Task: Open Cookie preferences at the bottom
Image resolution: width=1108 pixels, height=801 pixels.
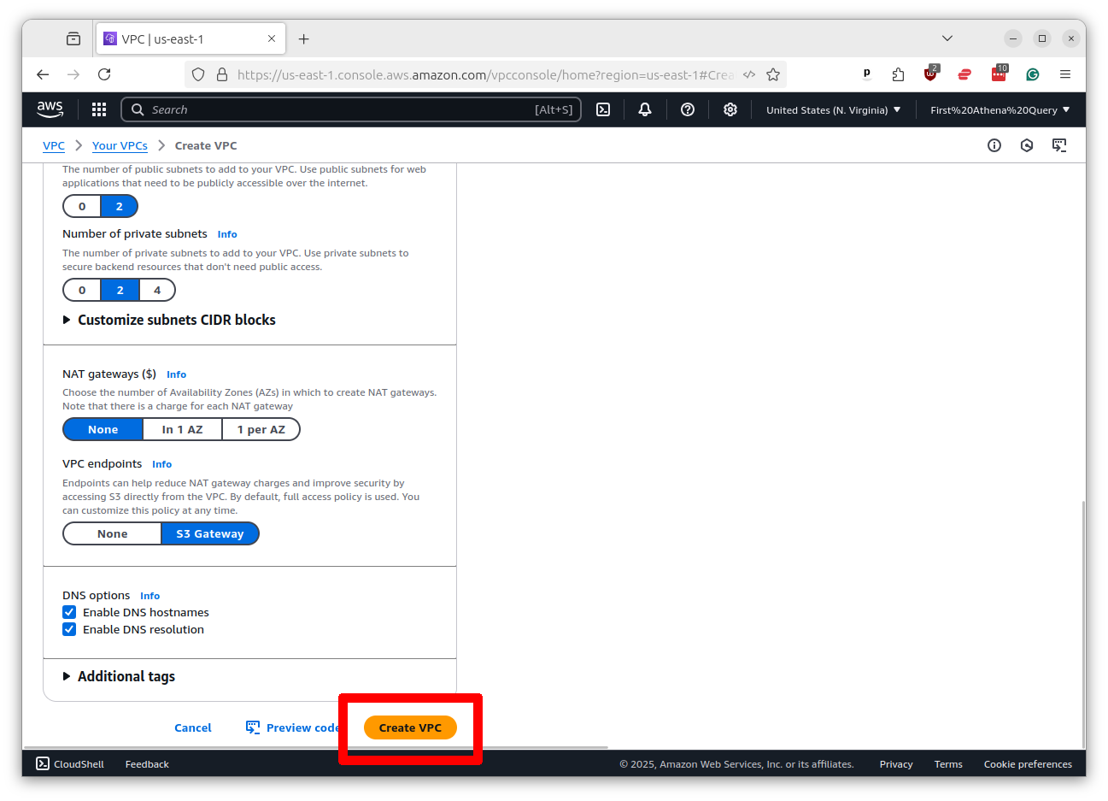Action: (x=1028, y=763)
